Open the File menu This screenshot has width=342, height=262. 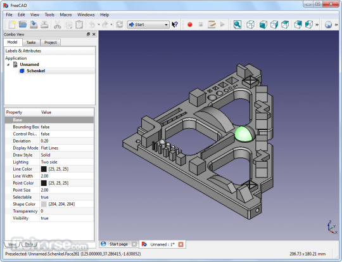(x=9, y=15)
